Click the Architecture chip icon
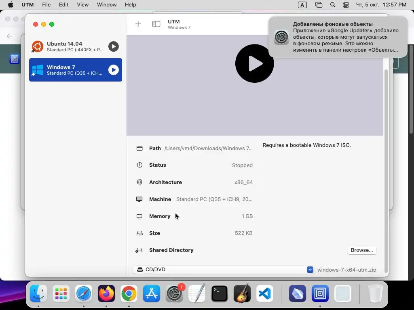 [x=139, y=182]
